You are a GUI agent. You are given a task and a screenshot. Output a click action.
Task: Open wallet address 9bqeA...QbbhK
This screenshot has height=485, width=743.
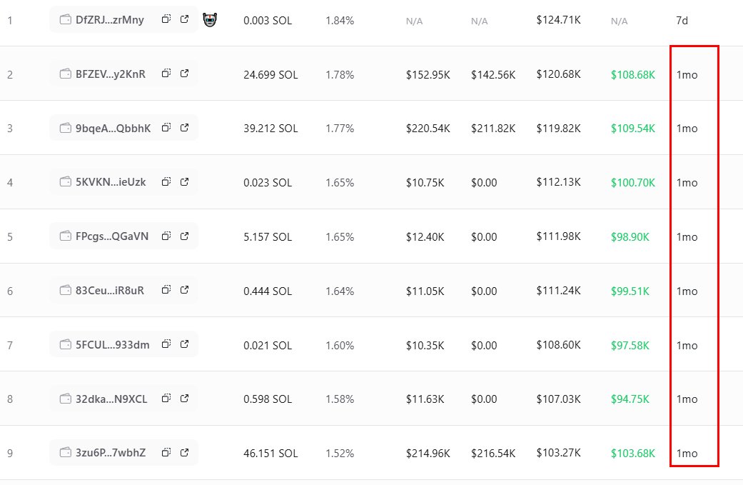(113, 129)
